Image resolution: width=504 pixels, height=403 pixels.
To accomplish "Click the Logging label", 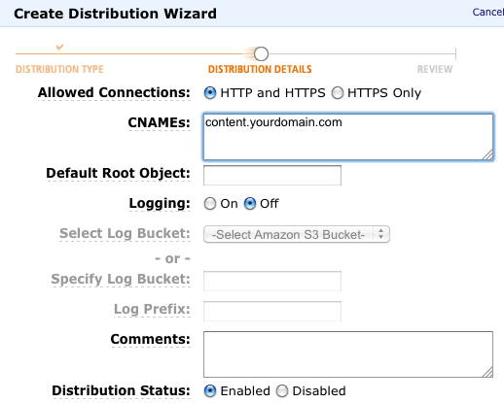I will click(160, 204).
